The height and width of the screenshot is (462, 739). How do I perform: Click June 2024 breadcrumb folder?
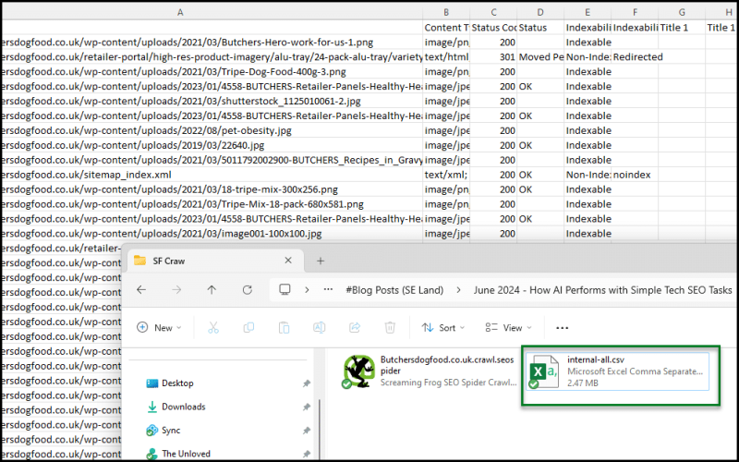click(603, 290)
